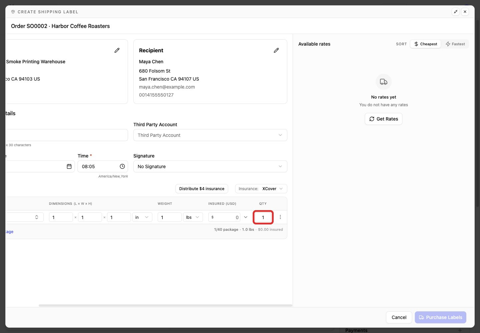Screen dimensions: 480x333
Task: Open the clock time picker icon
Action: pyautogui.click(x=122, y=166)
